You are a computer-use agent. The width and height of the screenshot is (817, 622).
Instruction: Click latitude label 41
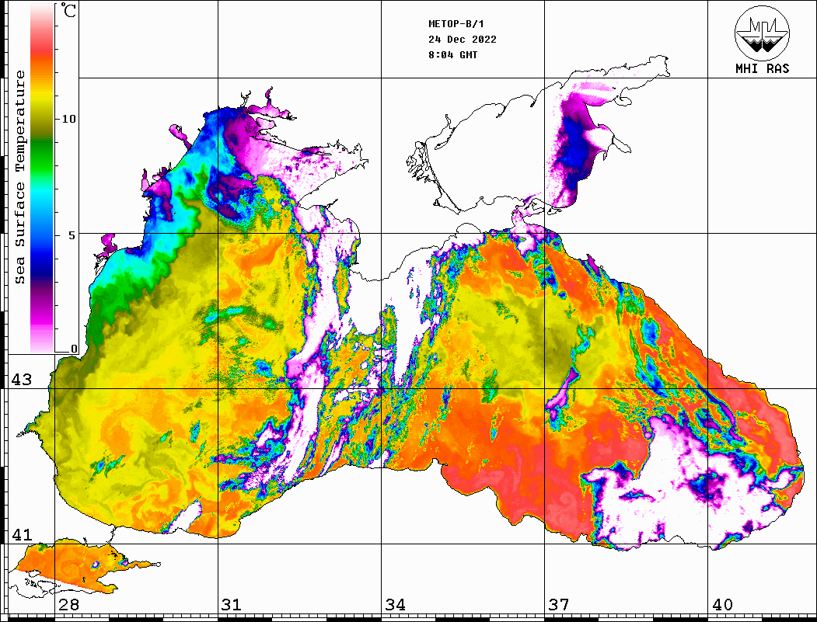[x=22, y=534]
